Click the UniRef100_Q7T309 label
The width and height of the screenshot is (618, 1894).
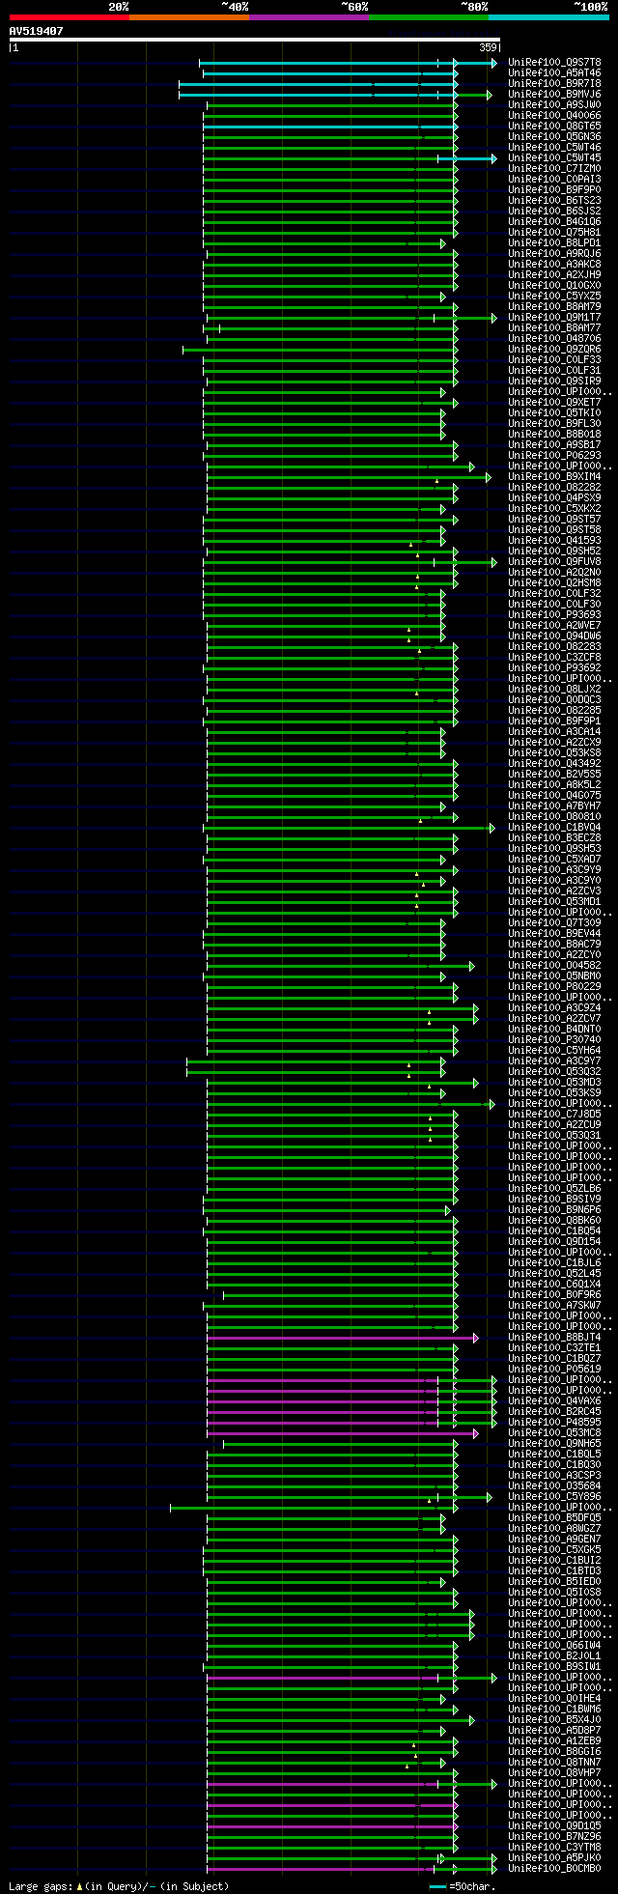pyautogui.click(x=554, y=923)
